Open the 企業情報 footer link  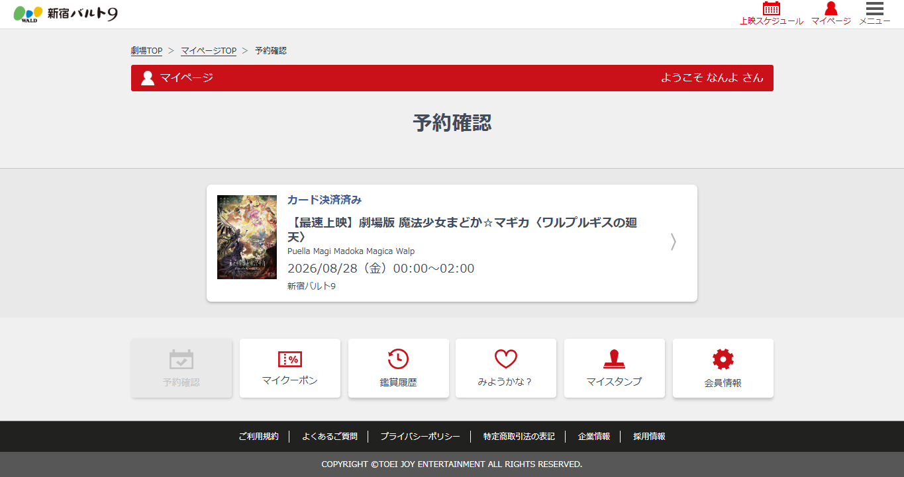[x=594, y=437]
